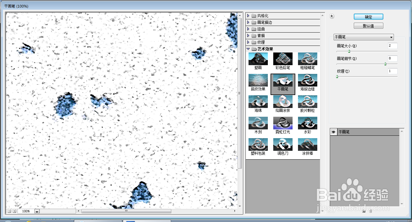
Task: Select the 底纹效果 filter thumbnail
Action: (258, 82)
